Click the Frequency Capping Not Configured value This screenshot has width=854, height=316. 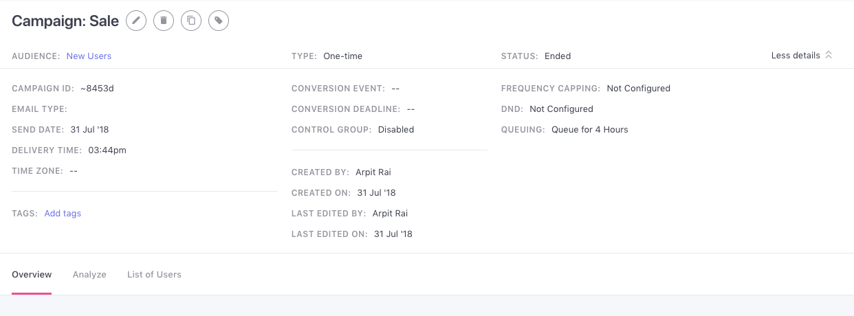click(x=638, y=89)
